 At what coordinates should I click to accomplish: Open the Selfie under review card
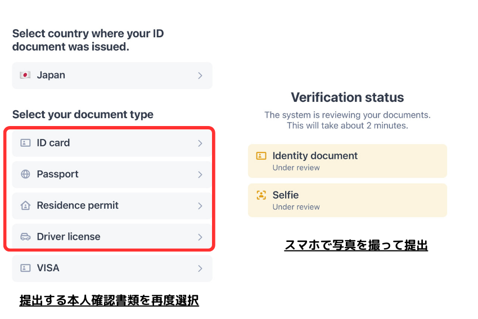coord(347,200)
